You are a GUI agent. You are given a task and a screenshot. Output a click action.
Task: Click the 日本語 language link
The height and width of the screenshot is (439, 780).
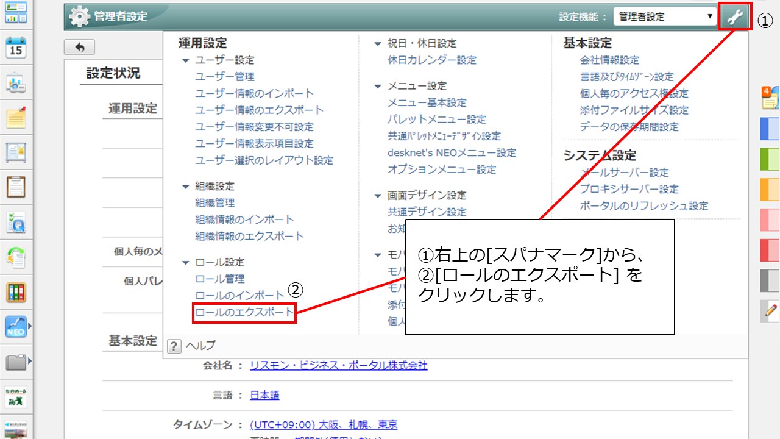[x=264, y=395]
